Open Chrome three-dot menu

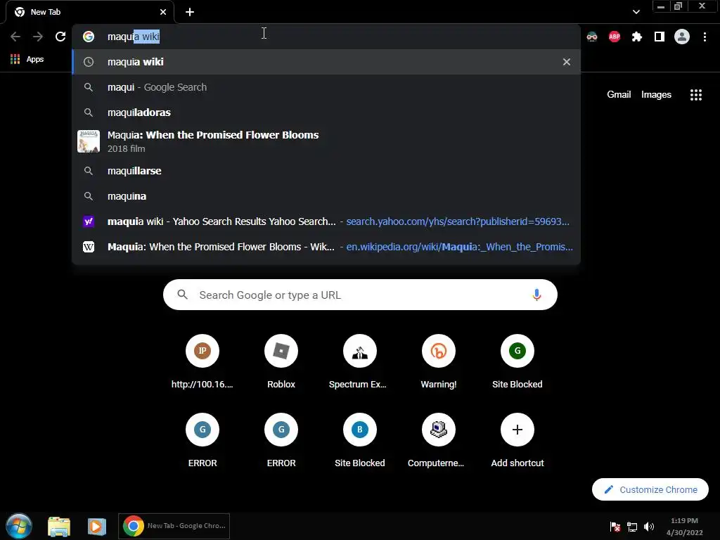[705, 37]
